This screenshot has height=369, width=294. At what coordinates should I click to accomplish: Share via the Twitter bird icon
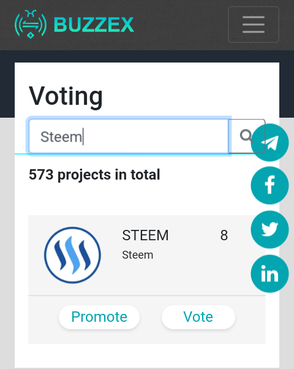pos(269,229)
